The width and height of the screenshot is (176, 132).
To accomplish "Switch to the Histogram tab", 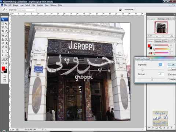I will 161,19.
